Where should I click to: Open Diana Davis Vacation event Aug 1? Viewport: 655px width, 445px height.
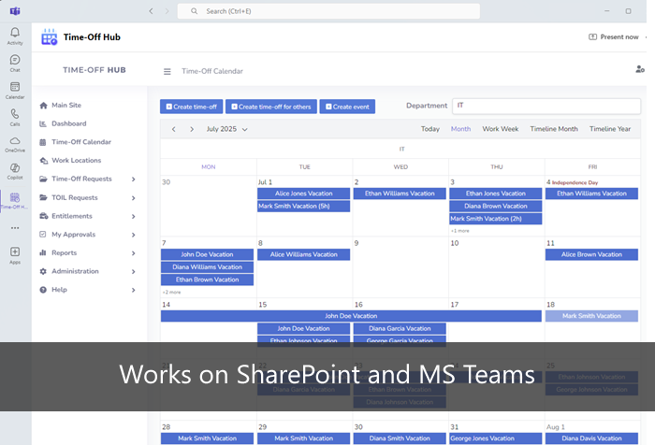tap(591, 438)
